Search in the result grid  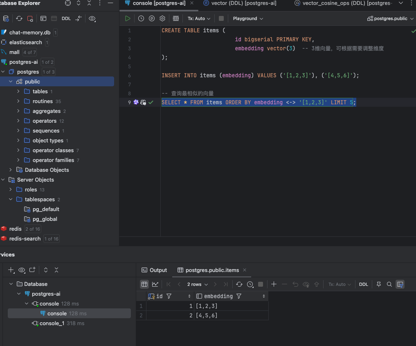[389, 284]
